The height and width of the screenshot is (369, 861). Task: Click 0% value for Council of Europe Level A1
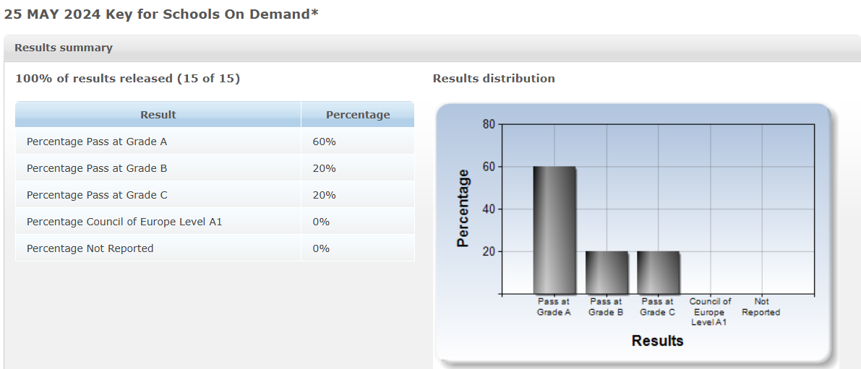(x=321, y=222)
